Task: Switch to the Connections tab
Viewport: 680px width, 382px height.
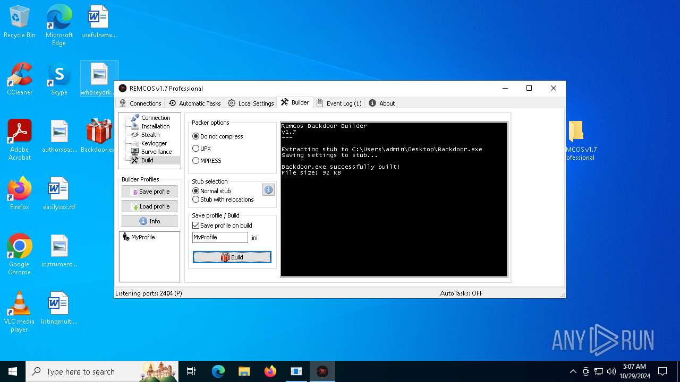Action: 140,103
